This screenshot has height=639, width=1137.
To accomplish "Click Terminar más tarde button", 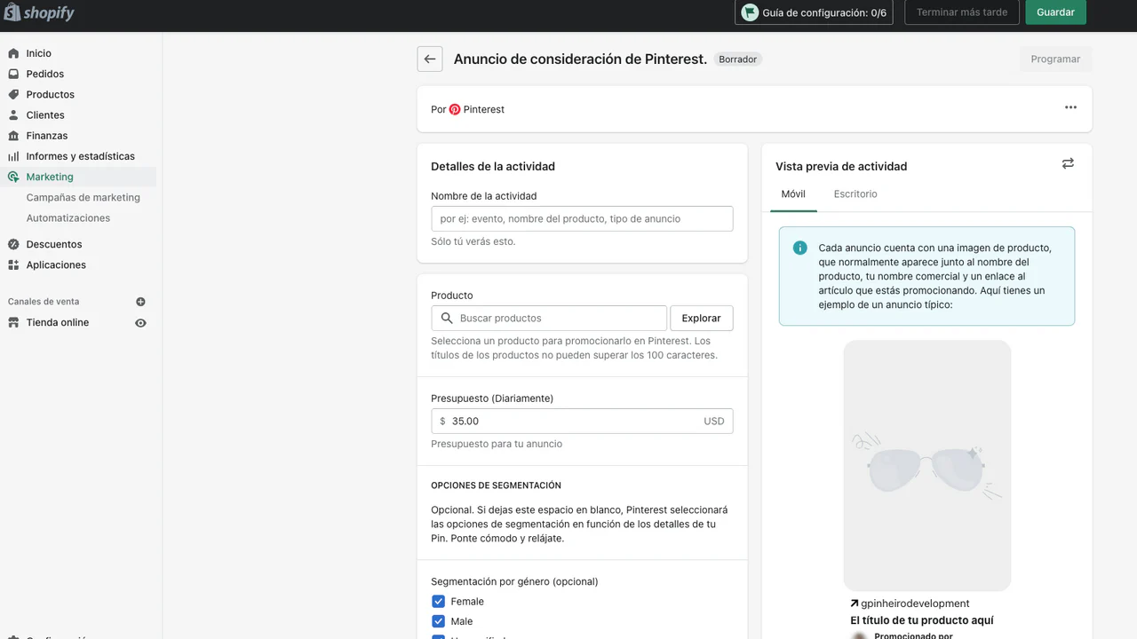I will point(962,12).
